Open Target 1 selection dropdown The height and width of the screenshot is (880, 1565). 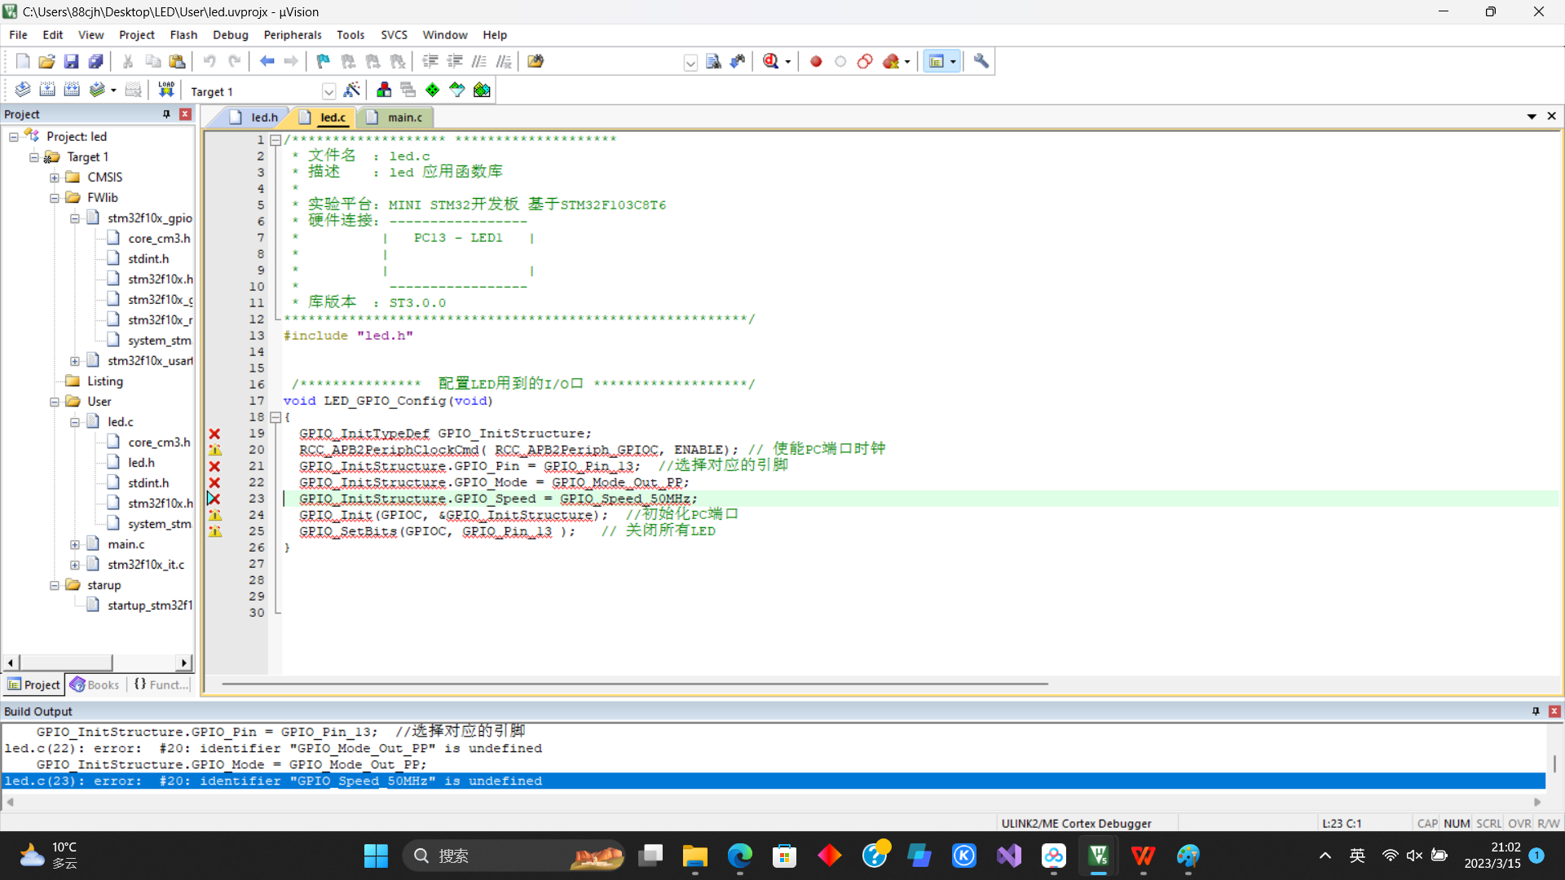[x=328, y=91]
